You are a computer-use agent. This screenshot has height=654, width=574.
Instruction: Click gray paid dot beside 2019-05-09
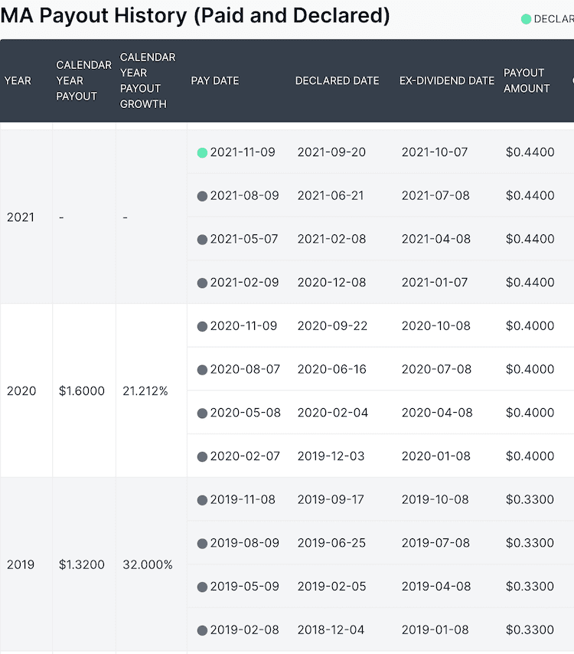(202, 587)
